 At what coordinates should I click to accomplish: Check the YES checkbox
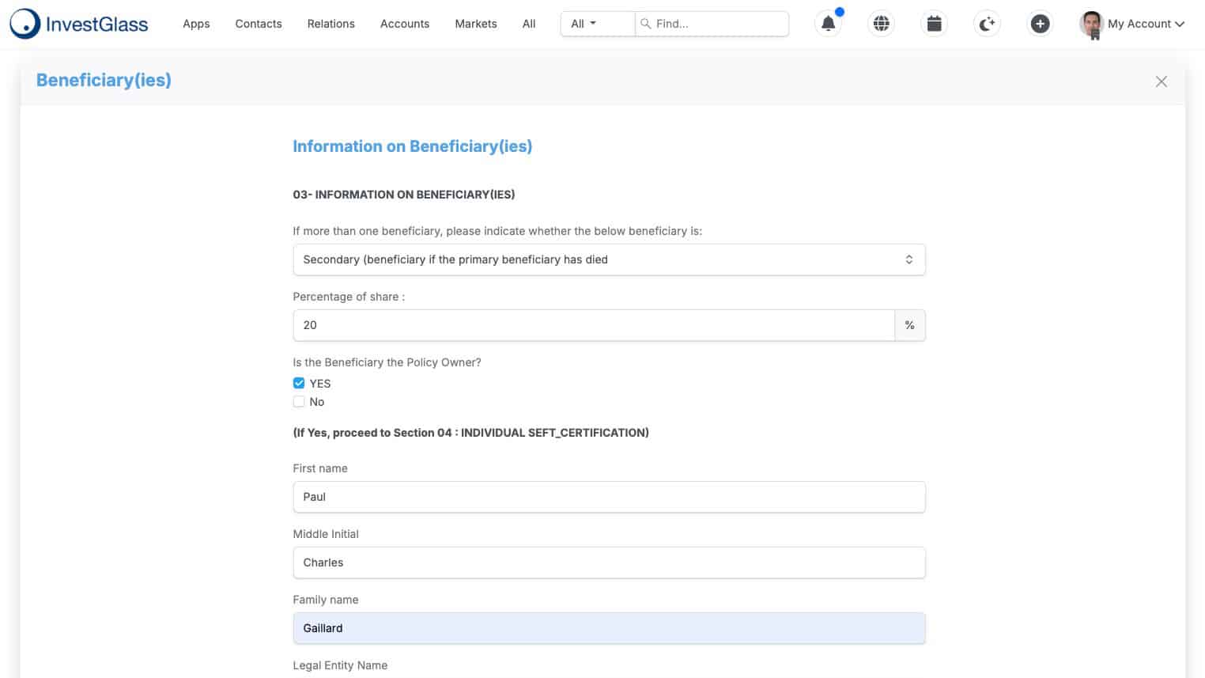point(299,383)
